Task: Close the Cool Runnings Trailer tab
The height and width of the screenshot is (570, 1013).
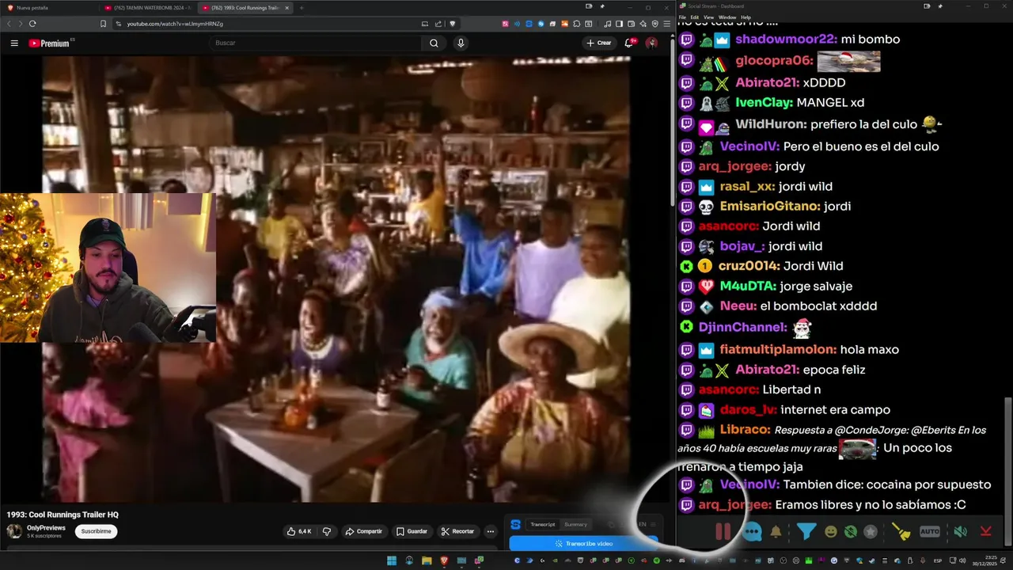Action: click(287, 8)
